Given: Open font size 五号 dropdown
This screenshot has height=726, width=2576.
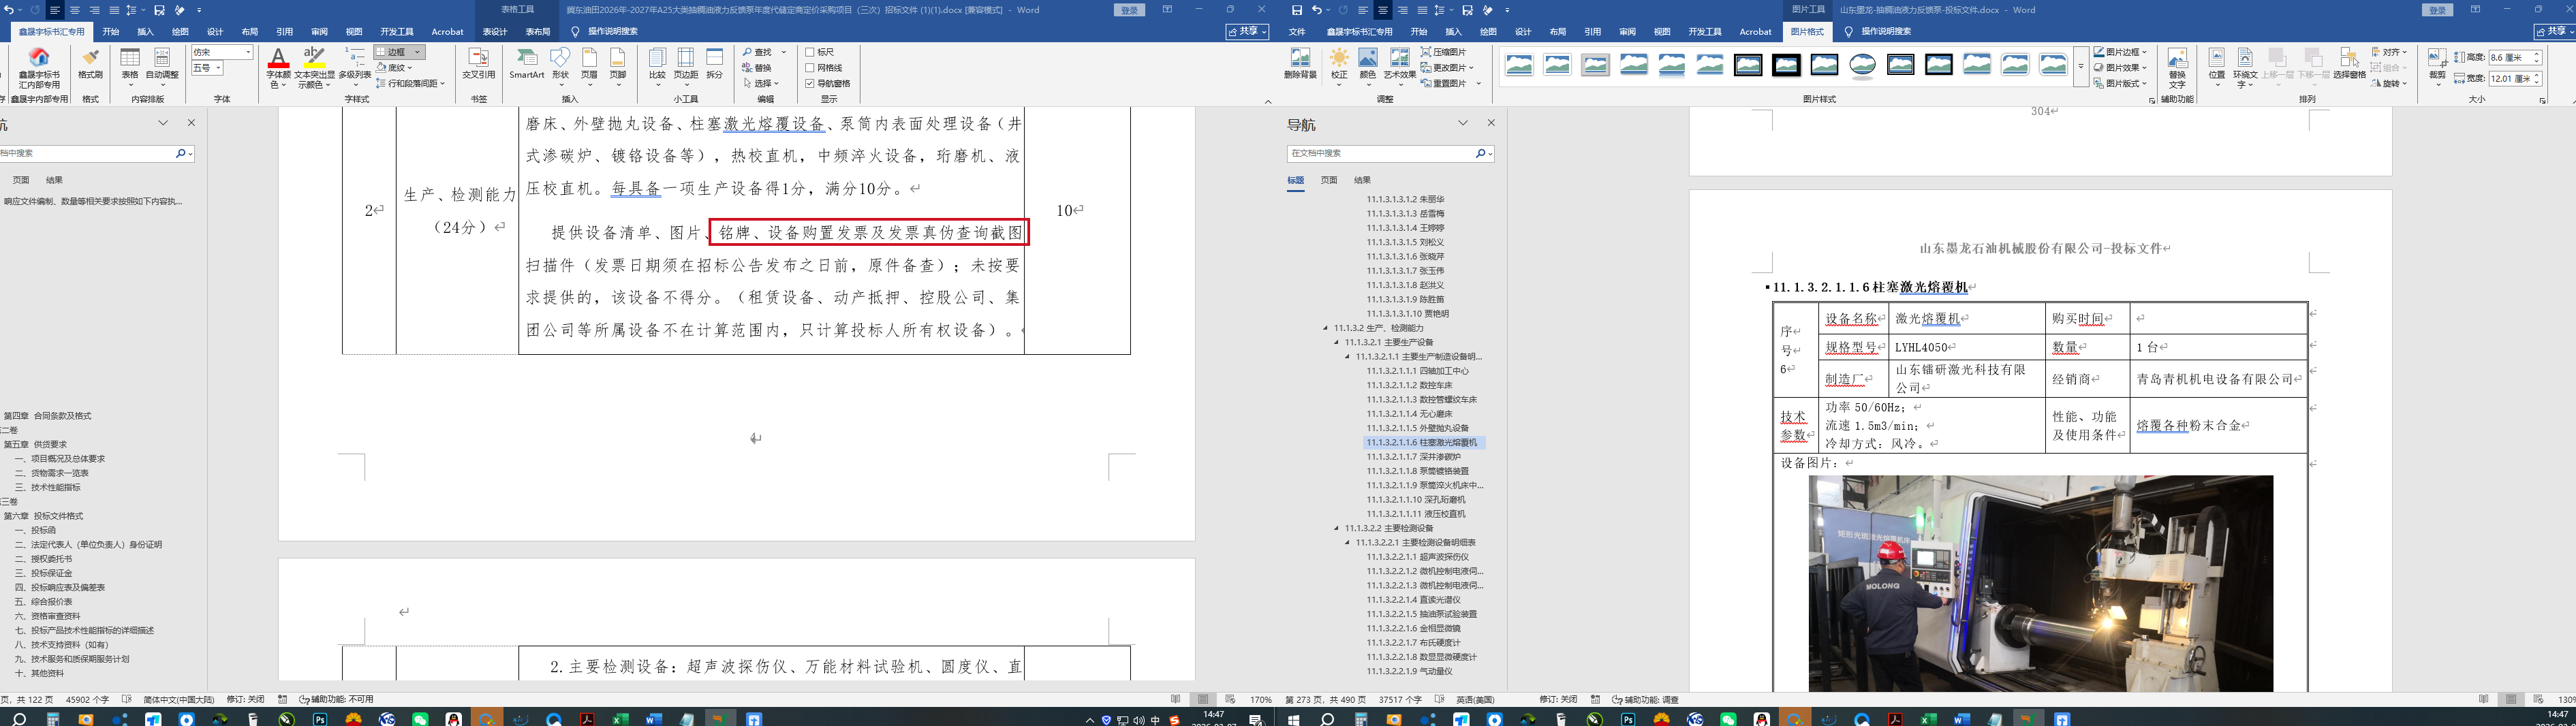Looking at the screenshot, I should coord(217,68).
